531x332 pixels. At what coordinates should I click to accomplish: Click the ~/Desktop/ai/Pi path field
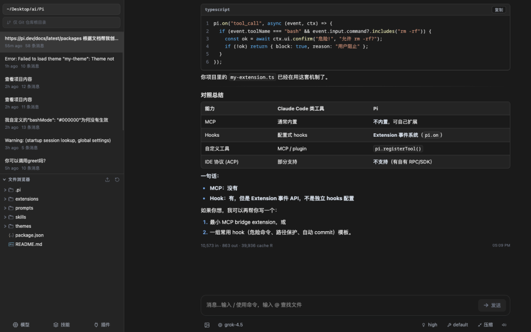61,9
